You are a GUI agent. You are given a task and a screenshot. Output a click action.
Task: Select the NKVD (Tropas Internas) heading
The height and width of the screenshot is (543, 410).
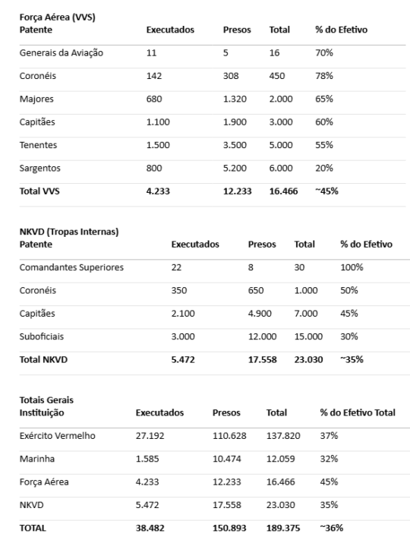coord(69,232)
